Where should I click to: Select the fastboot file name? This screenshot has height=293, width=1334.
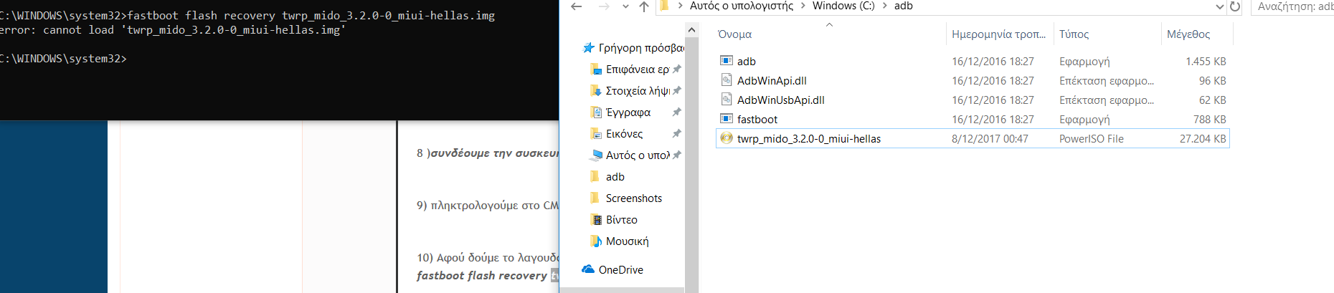pyautogui.click(x=757, y=120)
